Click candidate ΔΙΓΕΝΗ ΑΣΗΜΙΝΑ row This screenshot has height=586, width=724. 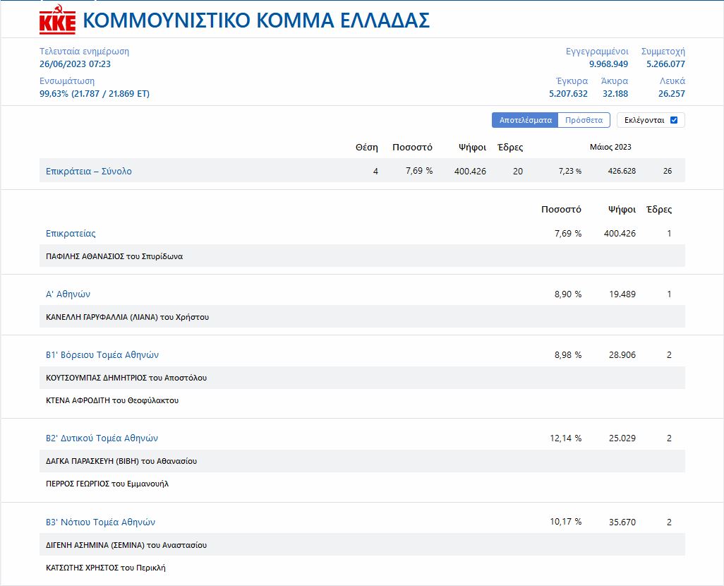126,545
